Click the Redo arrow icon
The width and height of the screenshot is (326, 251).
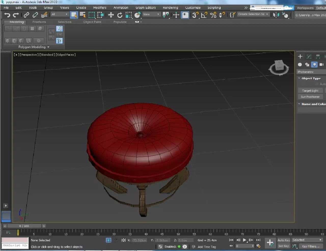(16, 15)
